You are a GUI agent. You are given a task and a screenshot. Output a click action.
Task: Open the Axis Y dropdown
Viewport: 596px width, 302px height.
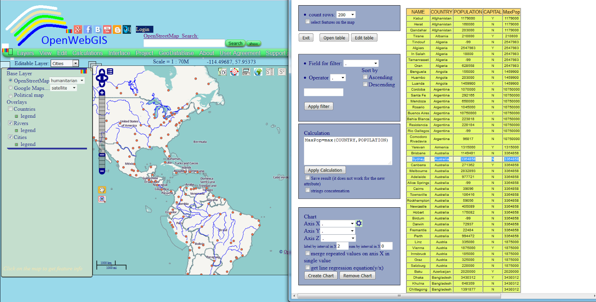[338, 231]
